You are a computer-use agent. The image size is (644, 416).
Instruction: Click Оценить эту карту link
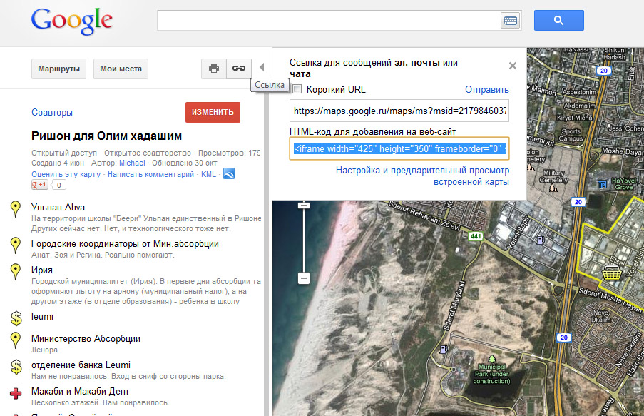coord(66,174)
